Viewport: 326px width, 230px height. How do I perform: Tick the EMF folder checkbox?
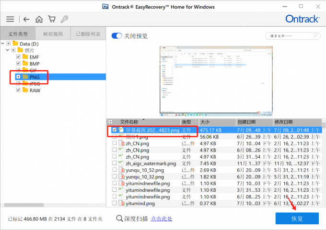coord(18,56)
